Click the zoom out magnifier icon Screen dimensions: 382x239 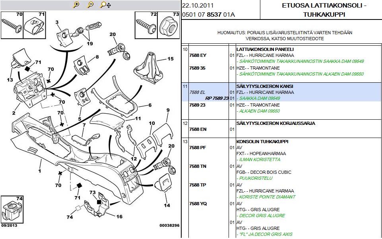pos(90,5)
